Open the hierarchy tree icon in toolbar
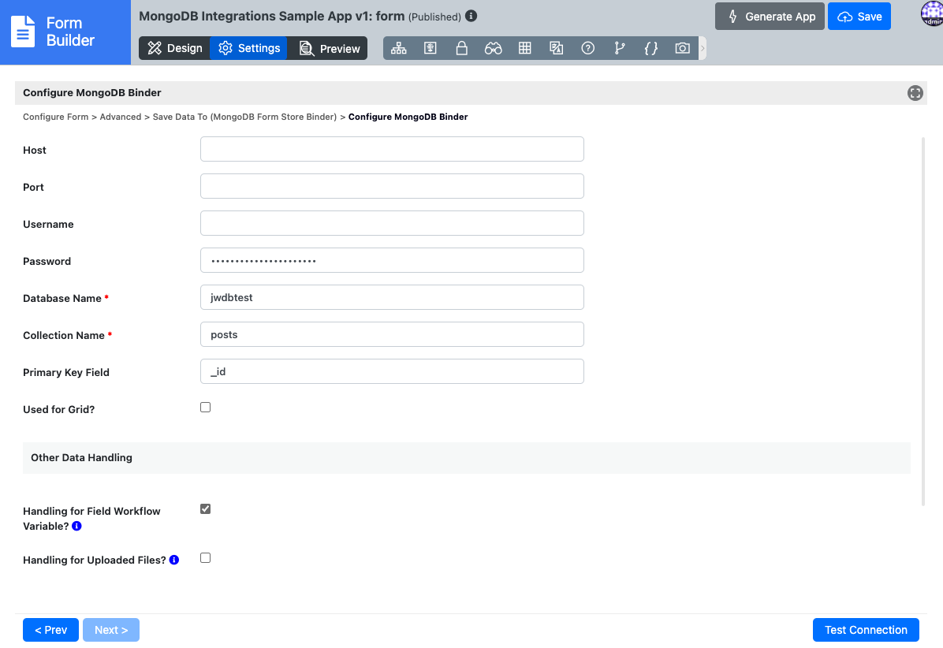Screen dimensions: 943x648 click(x=399, y=48)
